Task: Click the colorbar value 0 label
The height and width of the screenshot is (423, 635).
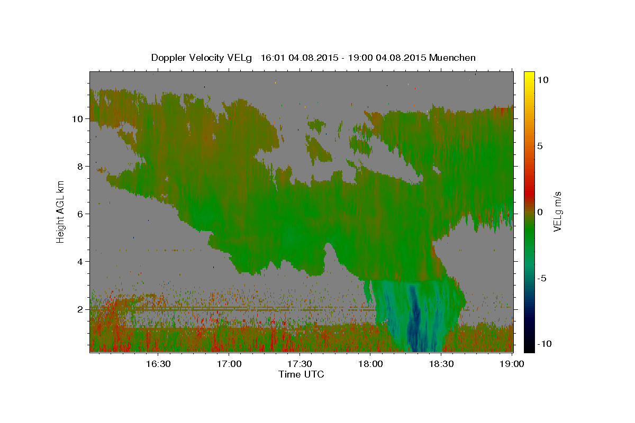Action: coord(539,212)
